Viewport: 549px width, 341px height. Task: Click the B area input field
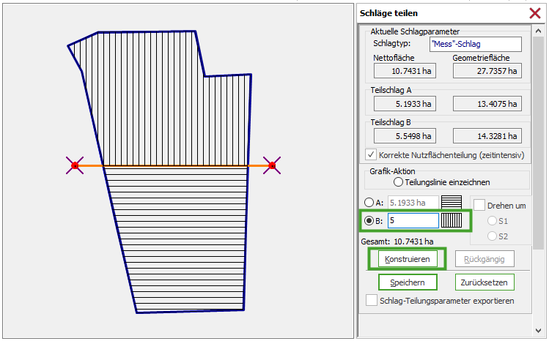tap(412, 220)
